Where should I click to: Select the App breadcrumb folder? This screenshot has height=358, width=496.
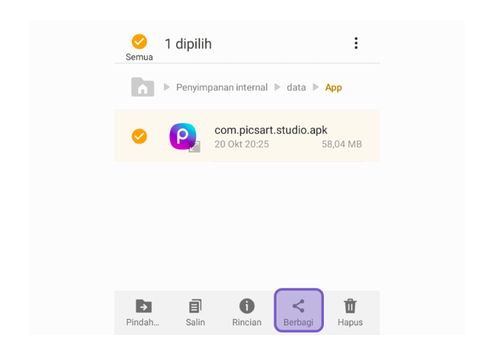[x=333, y=88]
